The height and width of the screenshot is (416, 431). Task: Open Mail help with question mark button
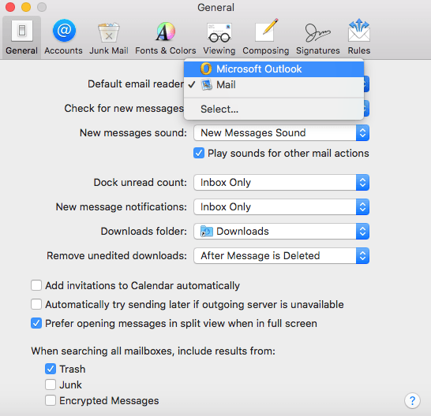[x=412, y=401]
